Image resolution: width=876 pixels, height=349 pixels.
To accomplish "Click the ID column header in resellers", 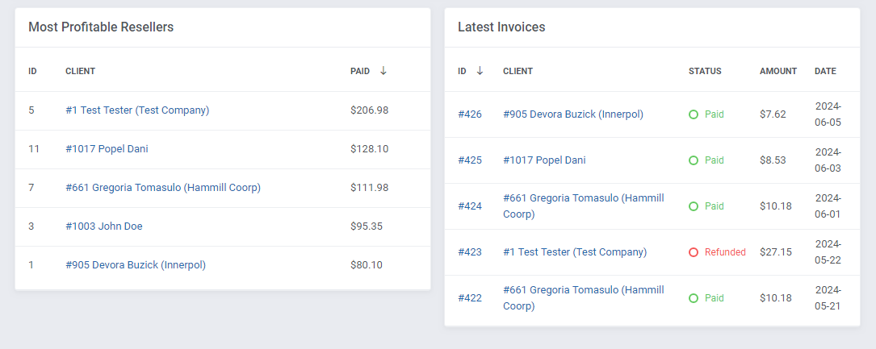I will [32, 71].
